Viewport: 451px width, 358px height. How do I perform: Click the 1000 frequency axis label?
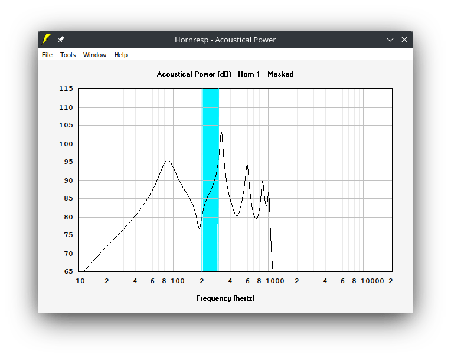275,281
